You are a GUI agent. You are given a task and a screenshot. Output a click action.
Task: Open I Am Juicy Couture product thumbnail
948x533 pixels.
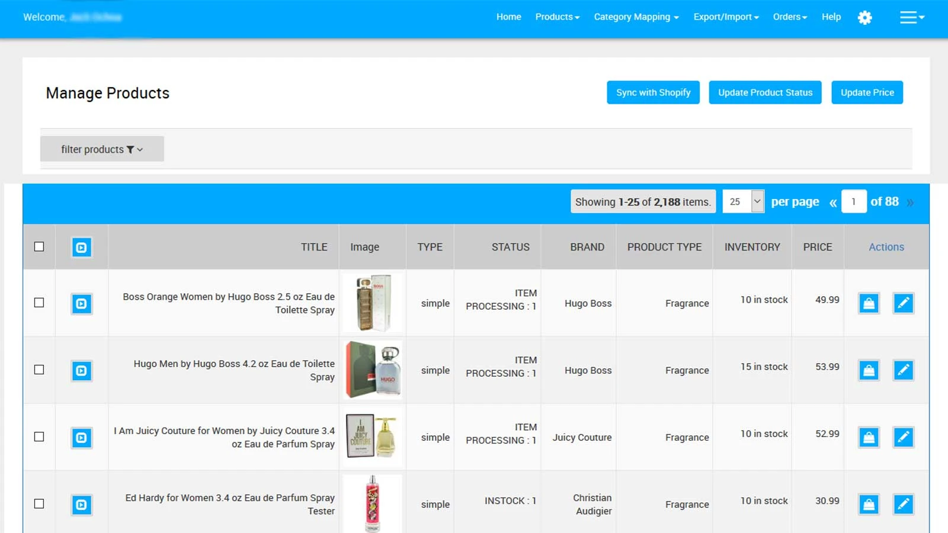[x=373, y=437]
